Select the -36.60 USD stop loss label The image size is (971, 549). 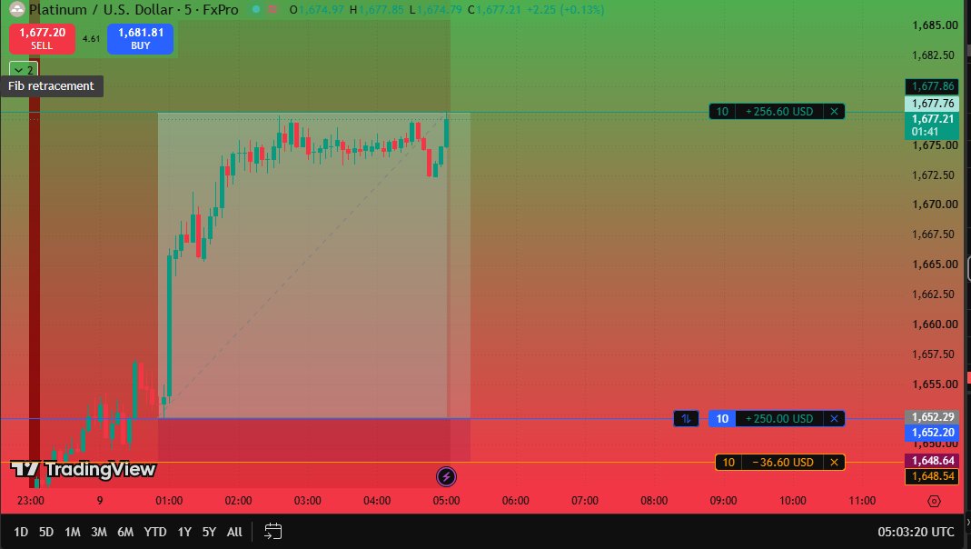point(783,463)
